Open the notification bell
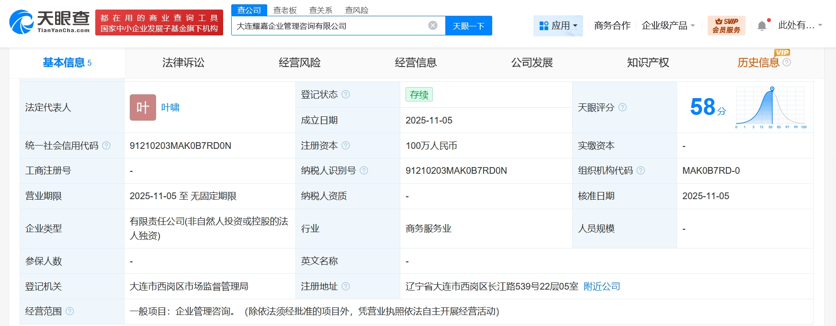 [762, 26]
